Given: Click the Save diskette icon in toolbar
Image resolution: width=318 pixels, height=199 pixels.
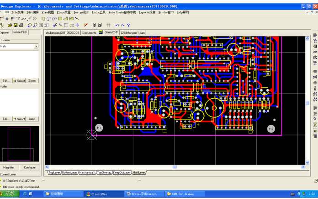Looking at the screenshot, I should [16, 25].
